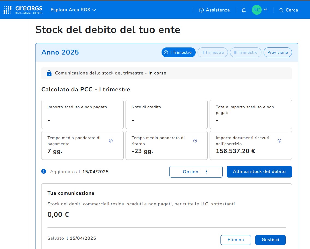
Task: Show help for Importo documenti ricevuti
Action: click(x=279, y=141)
